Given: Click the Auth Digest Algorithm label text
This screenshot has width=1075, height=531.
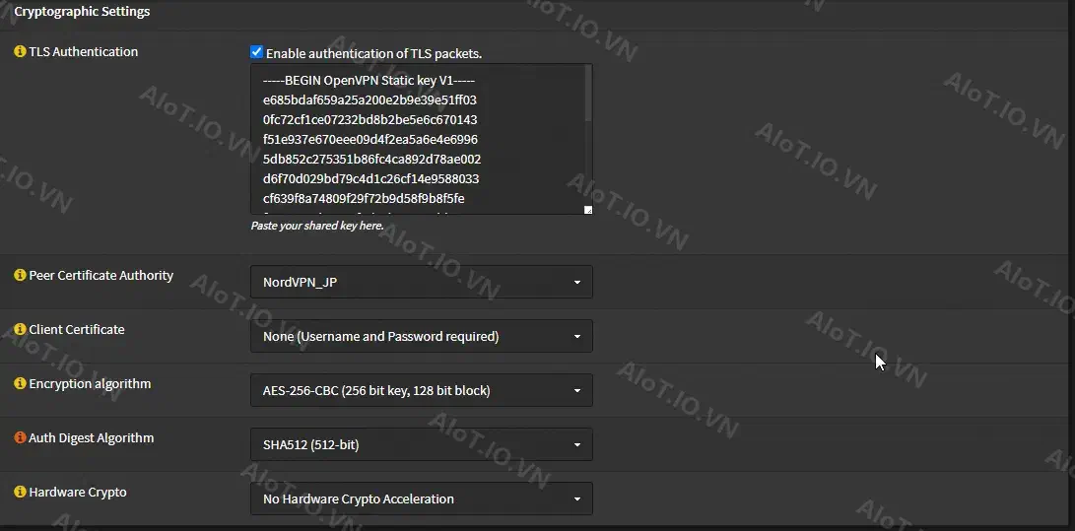Looking at the screenshot, I should pos(92,437).
